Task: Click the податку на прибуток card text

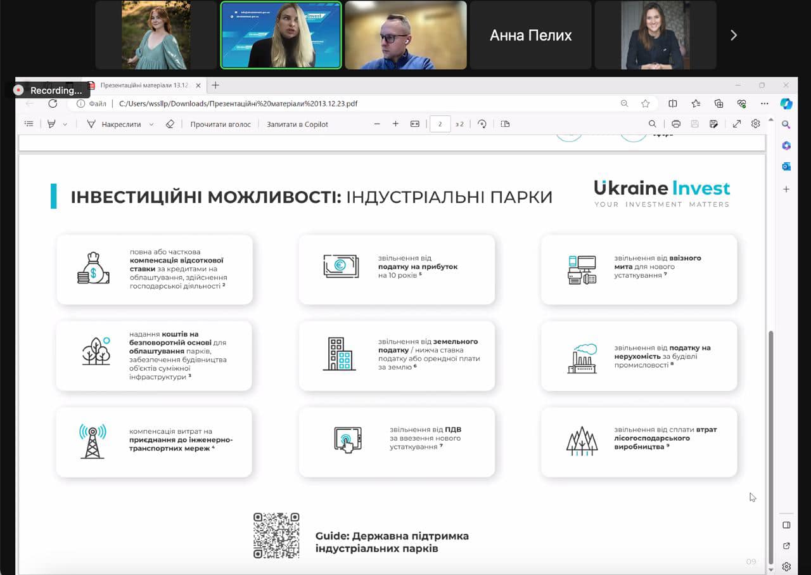Action: tap(418, 267)
